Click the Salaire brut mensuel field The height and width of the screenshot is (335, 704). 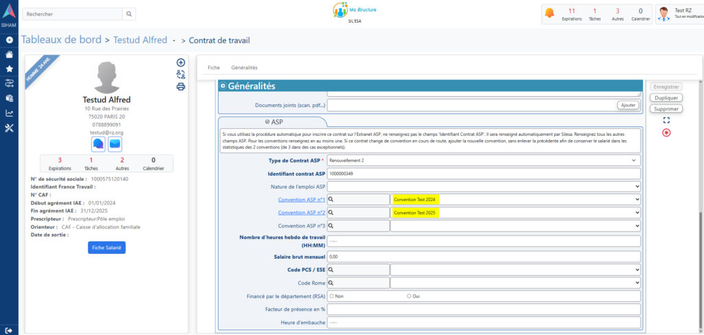(484, 256)
